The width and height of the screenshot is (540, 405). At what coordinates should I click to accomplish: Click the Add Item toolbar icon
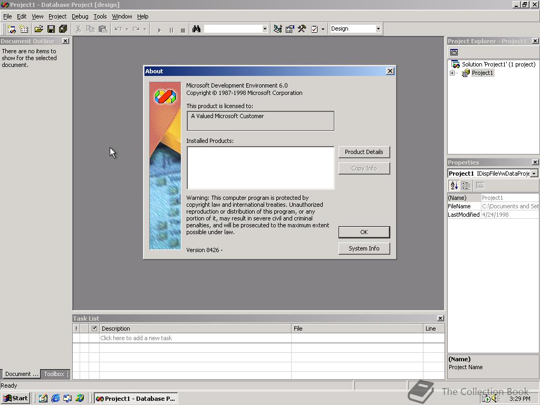[24, 29]
